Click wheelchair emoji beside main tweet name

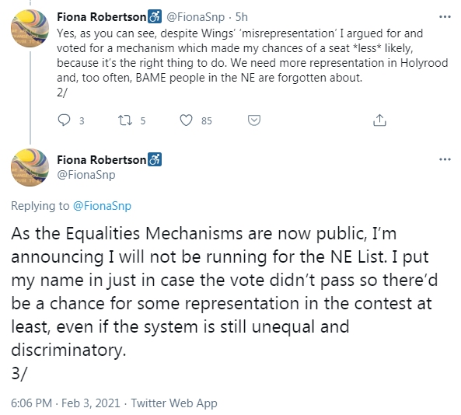155,159
